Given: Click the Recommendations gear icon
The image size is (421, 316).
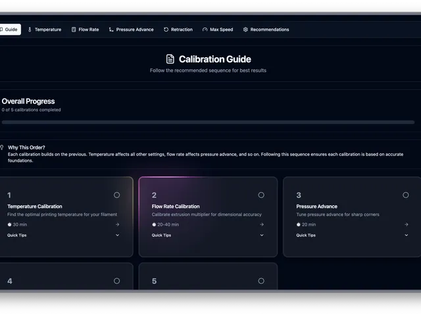Looking at the screenshot, I should (245, 30).
